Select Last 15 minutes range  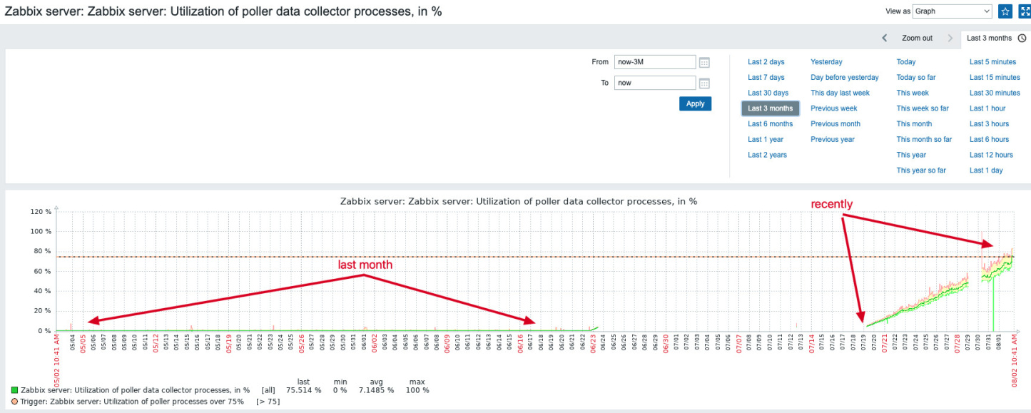coord(995,78)
